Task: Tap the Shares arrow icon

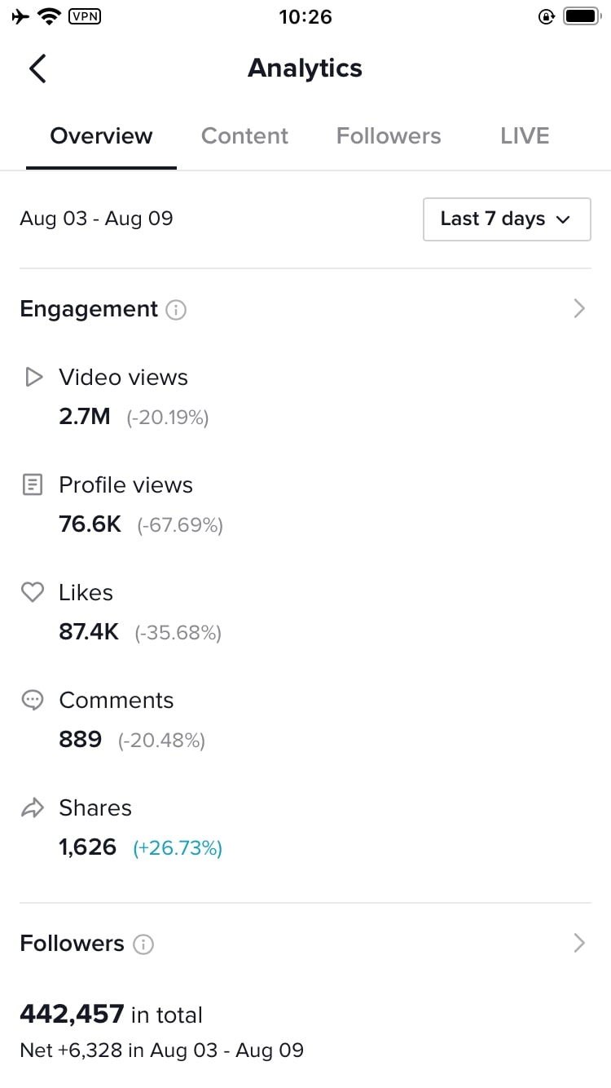Action: [33, 808]
